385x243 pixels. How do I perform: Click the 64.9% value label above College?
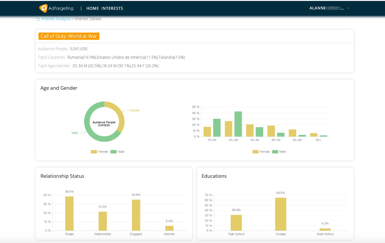(281, 193)
